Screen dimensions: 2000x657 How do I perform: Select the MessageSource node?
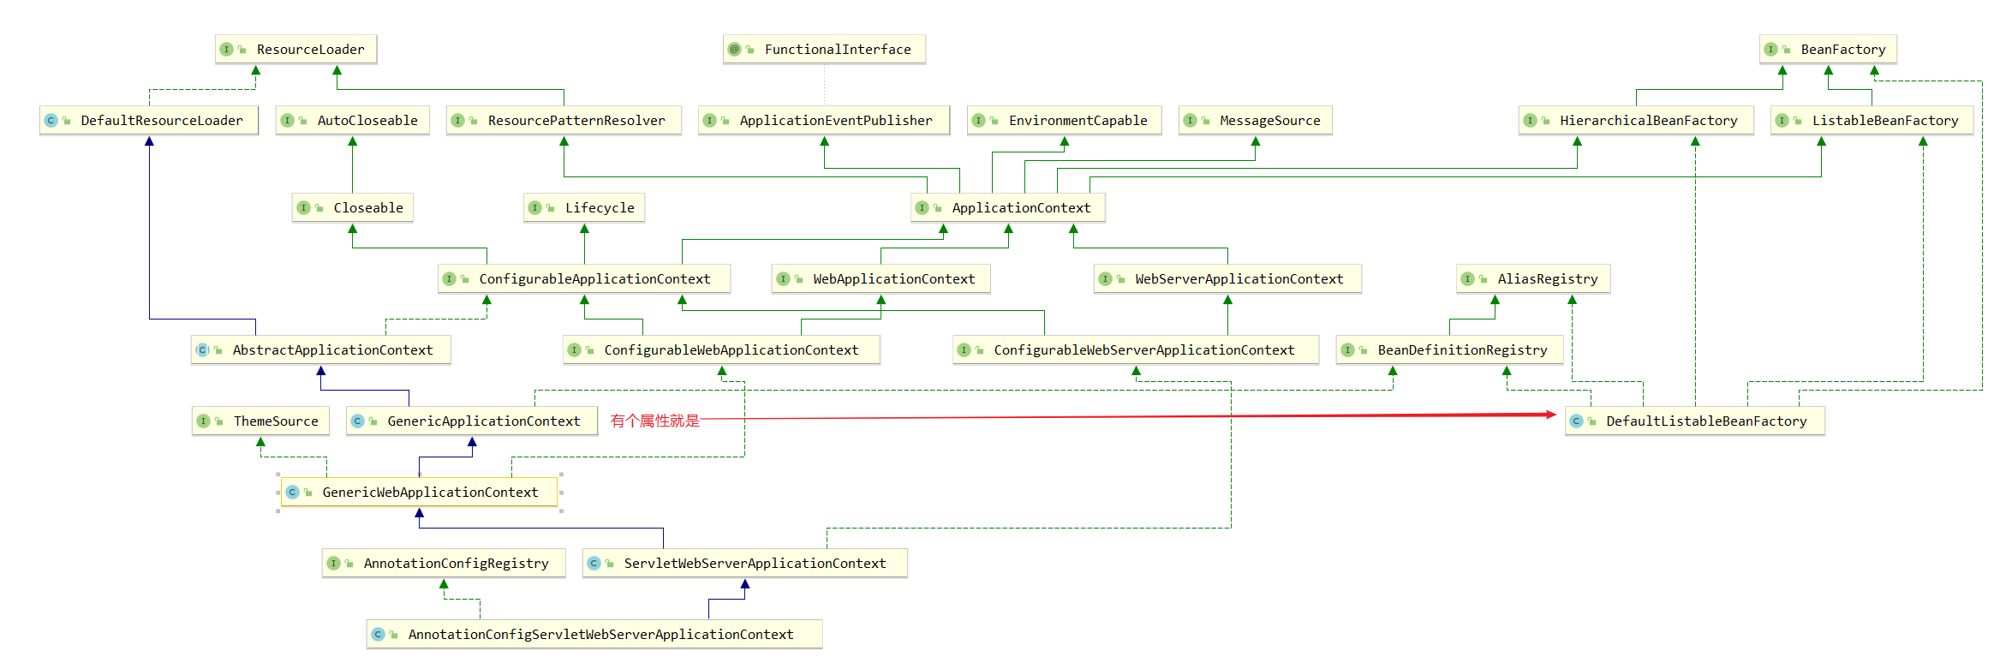pos(1255,121)
